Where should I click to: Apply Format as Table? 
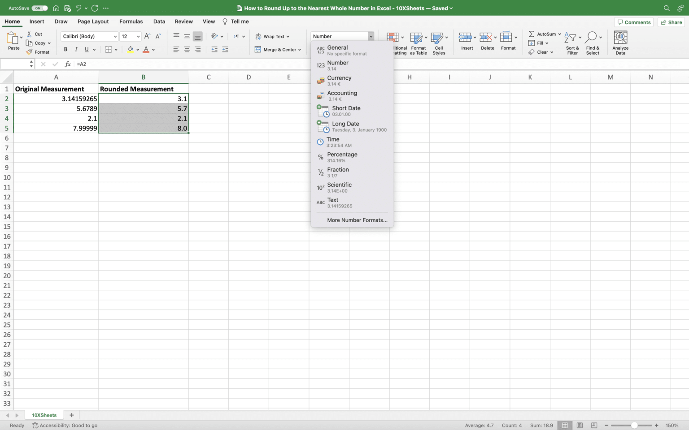tap(418, 43)
